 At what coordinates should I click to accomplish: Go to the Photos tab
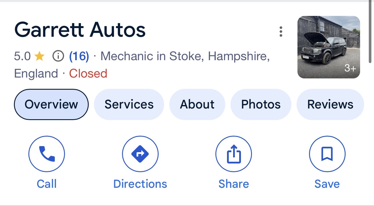coord(261,104)
